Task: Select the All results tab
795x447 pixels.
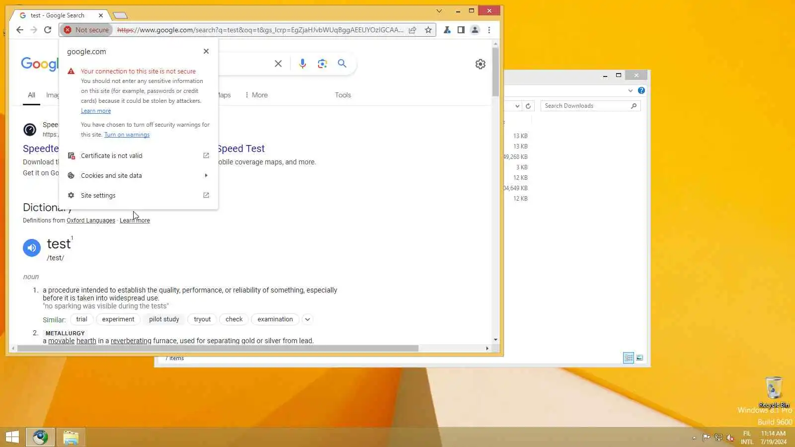Action: [31, 95]
